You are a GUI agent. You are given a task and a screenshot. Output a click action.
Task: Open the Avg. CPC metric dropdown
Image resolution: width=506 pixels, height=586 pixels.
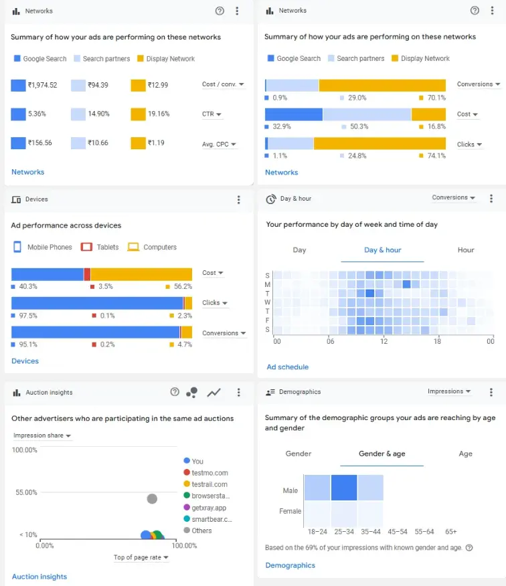point(219,144)
